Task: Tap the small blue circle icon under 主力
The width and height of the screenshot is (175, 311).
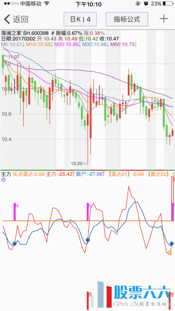Action: click(x=3, y=180)
